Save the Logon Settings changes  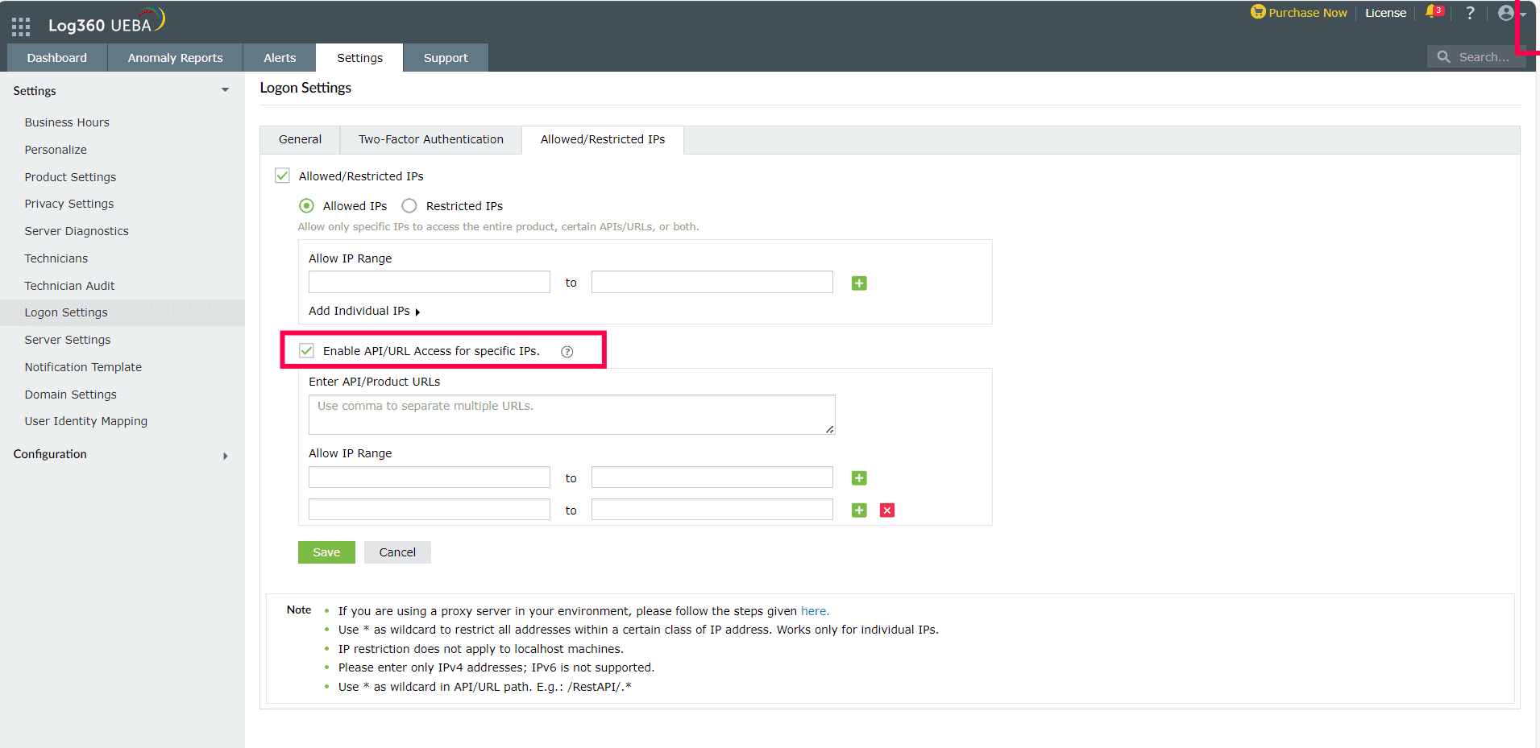(326, 552)
